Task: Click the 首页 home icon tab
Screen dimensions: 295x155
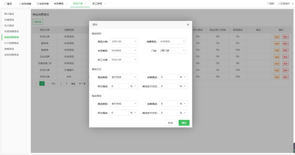Action: coord(8,4)
